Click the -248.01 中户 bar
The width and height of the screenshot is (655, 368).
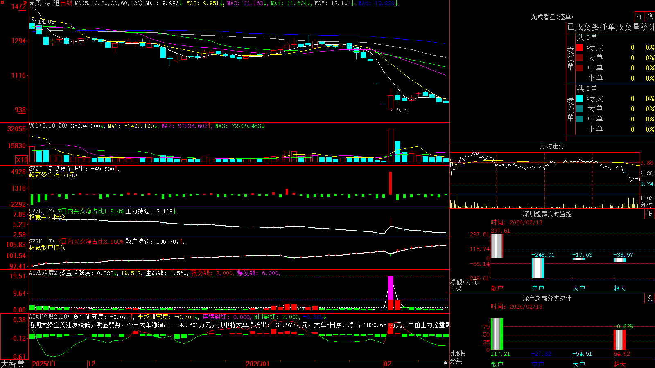pos(538,268)
